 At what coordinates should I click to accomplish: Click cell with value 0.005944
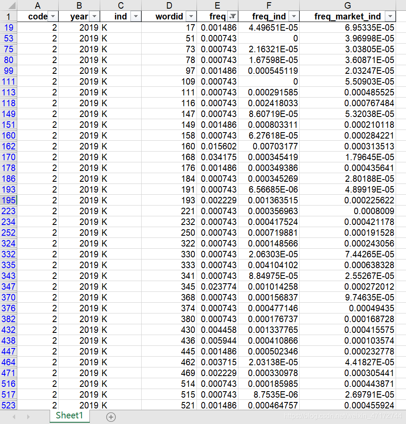click(x=218, y=341)
